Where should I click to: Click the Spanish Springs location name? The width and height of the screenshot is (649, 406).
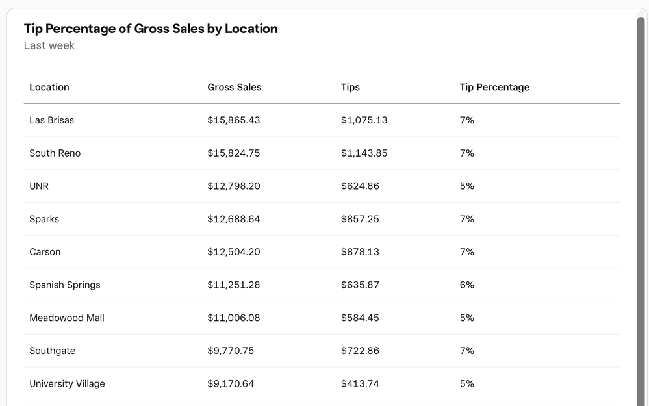(x=65, y=285)
